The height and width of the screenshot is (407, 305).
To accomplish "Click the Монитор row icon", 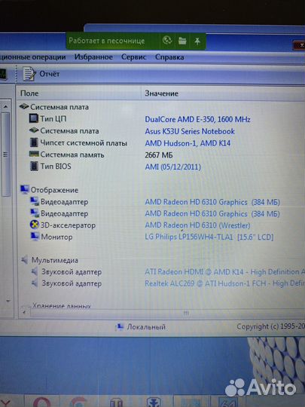I will (35, 237).
